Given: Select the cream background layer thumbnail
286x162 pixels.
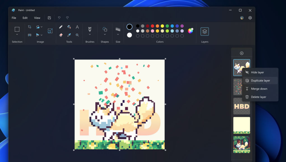Looking at the screenshot, I should tap(242, 125).
